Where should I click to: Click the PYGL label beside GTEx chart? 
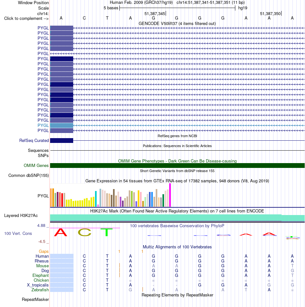(43, 196)
